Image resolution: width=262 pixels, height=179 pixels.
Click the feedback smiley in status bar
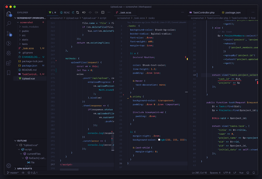click(x=248, y=173)
